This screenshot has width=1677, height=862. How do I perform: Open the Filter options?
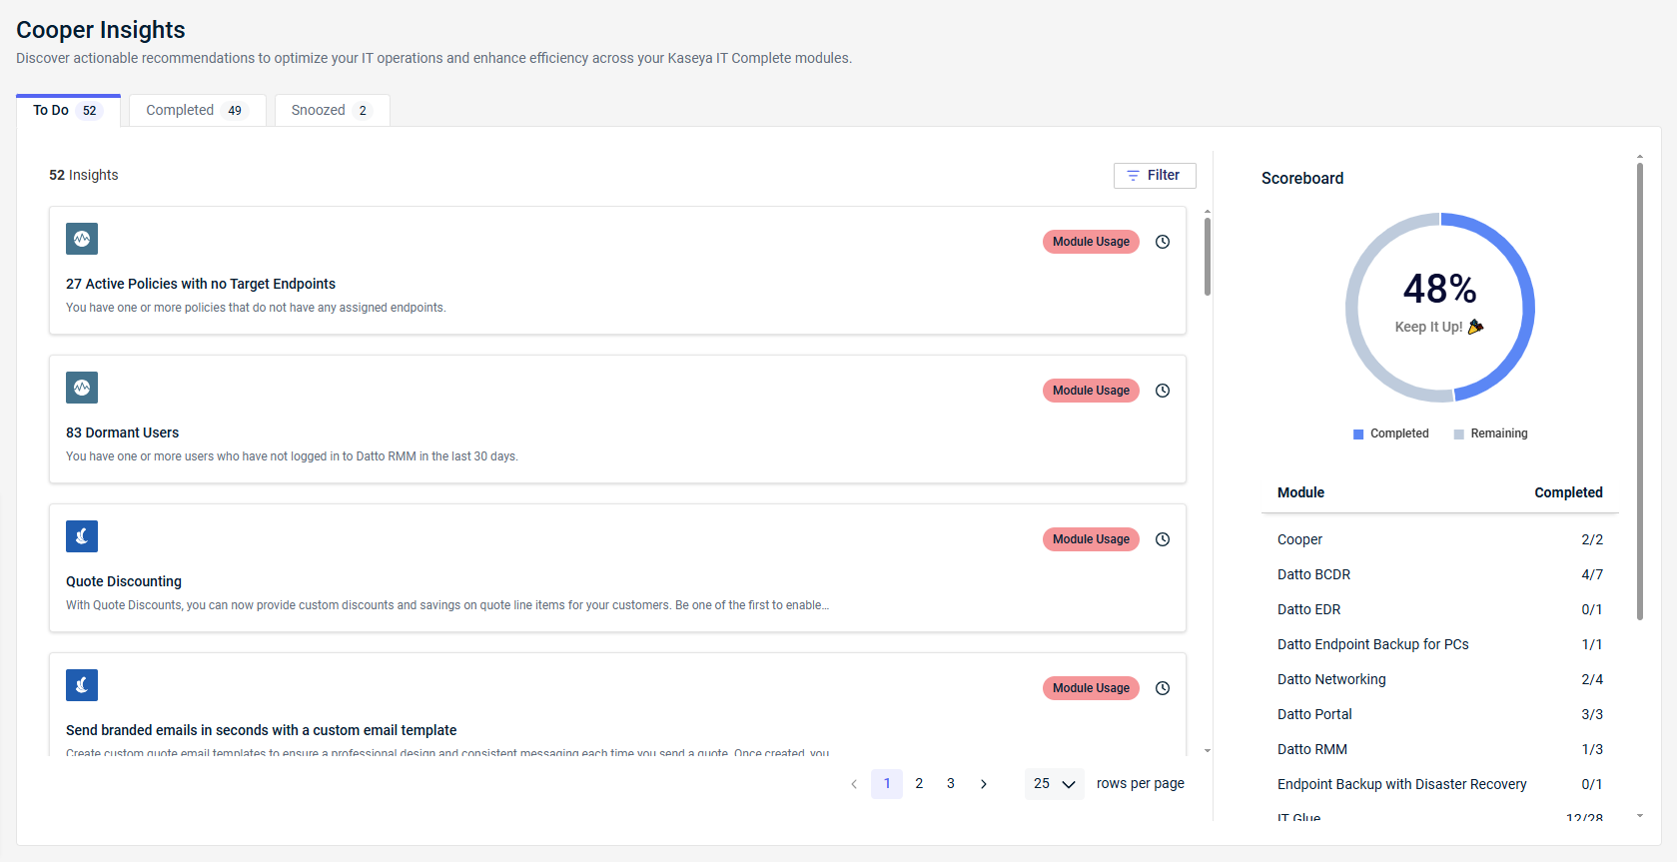[x=1155, y=175]
